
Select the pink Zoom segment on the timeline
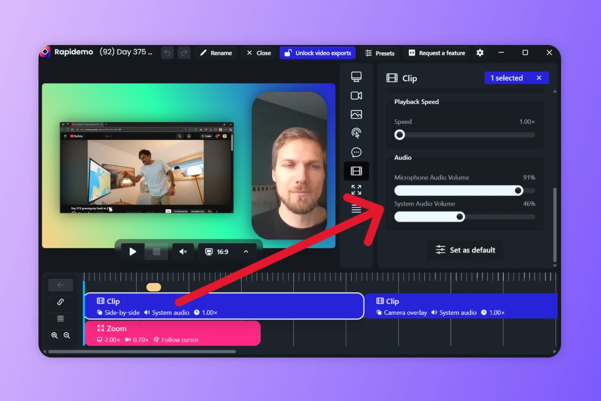(x=173, y=332)
